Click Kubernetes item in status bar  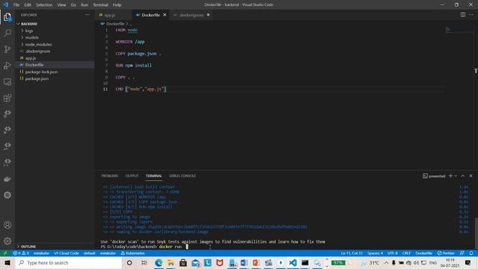tap(133, 253)
